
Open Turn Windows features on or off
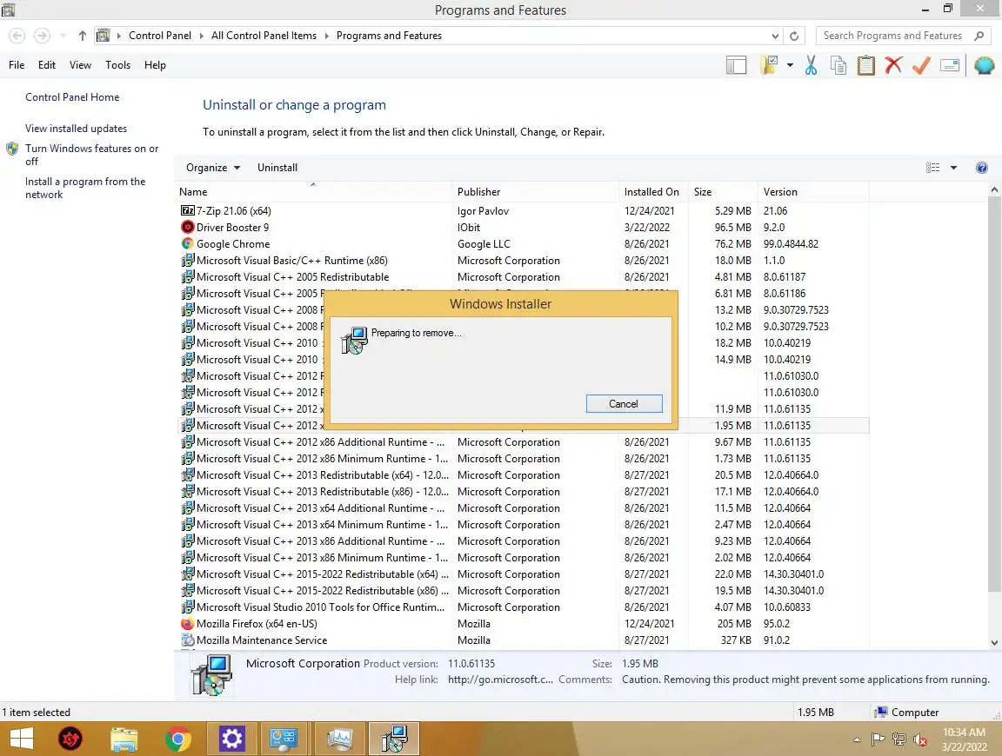91,155
